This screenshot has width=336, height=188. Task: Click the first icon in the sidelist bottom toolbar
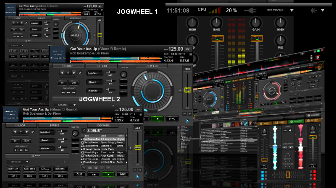click(x=84, y=168)
